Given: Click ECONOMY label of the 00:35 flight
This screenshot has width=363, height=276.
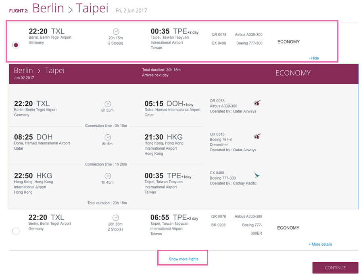Looking at the screenshot, I should coord(288,42).
